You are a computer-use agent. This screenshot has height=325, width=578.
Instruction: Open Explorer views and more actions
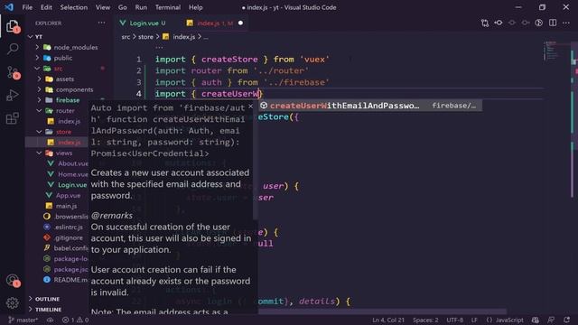click(x=101, y=23)
